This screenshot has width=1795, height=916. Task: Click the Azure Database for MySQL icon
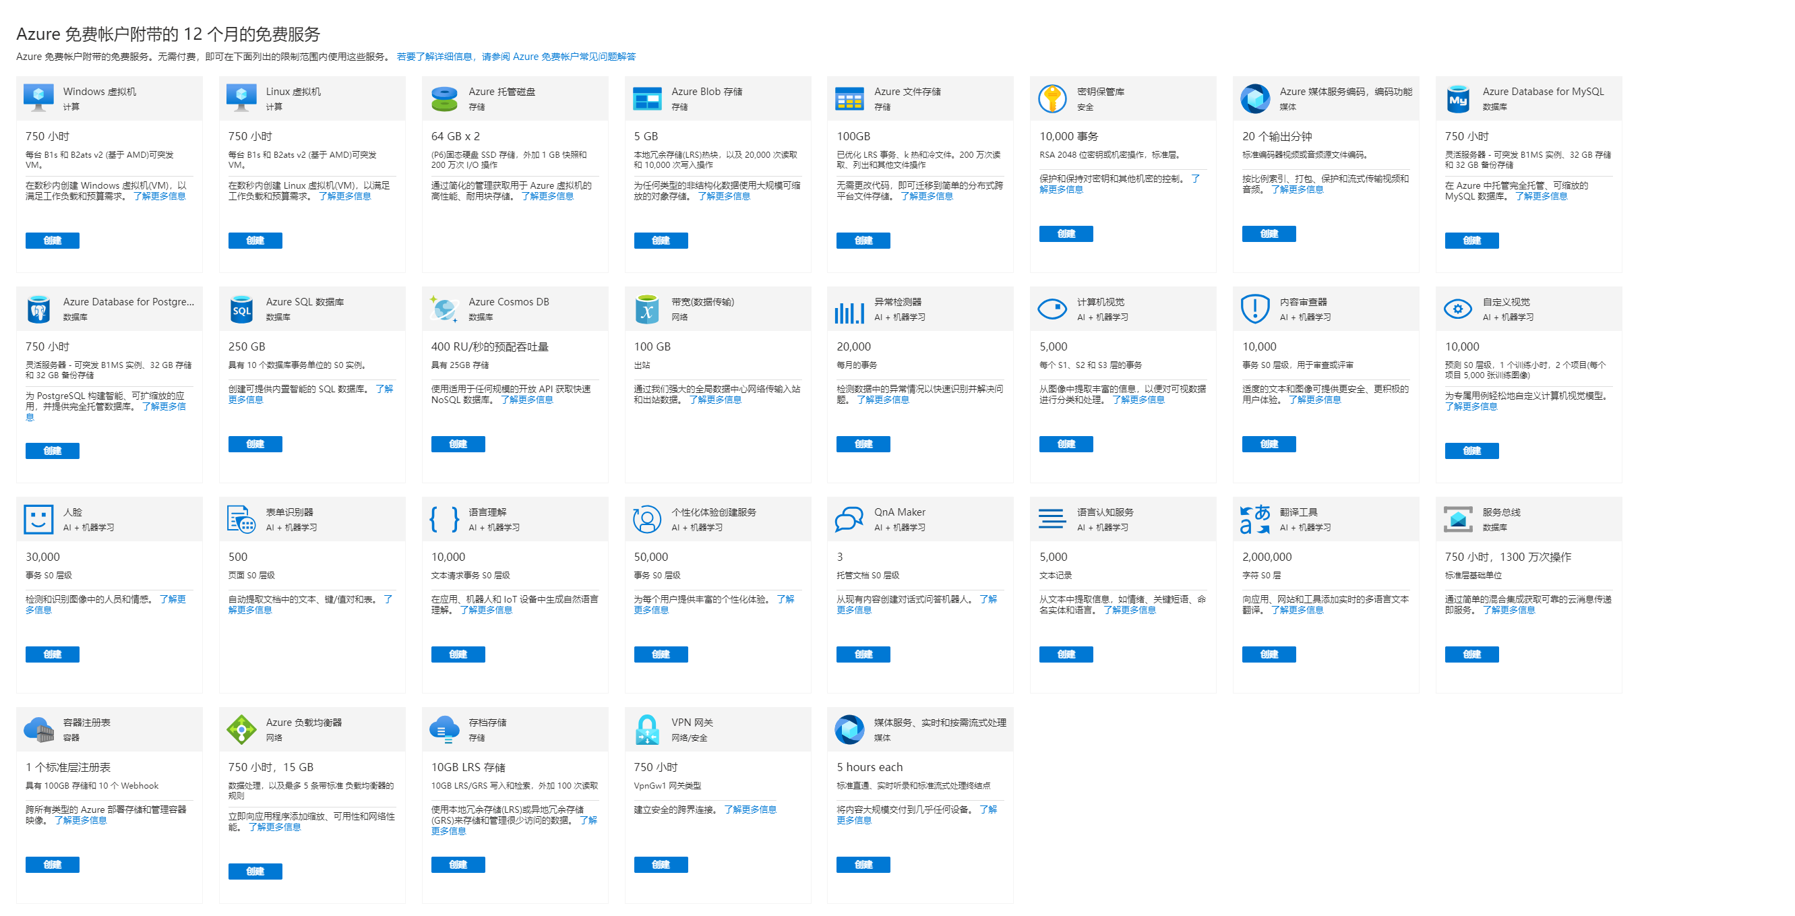tap(1458, 98)
